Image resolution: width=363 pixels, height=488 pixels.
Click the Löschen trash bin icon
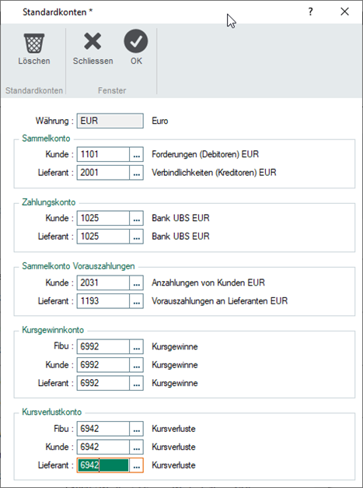[34, 43]
